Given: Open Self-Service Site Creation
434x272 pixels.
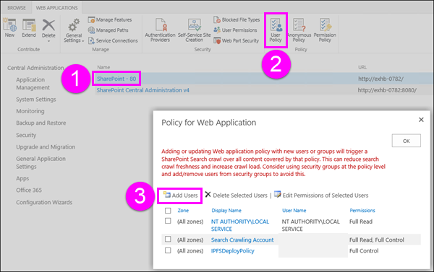Looking at the screenshot, I should [195, 30].
